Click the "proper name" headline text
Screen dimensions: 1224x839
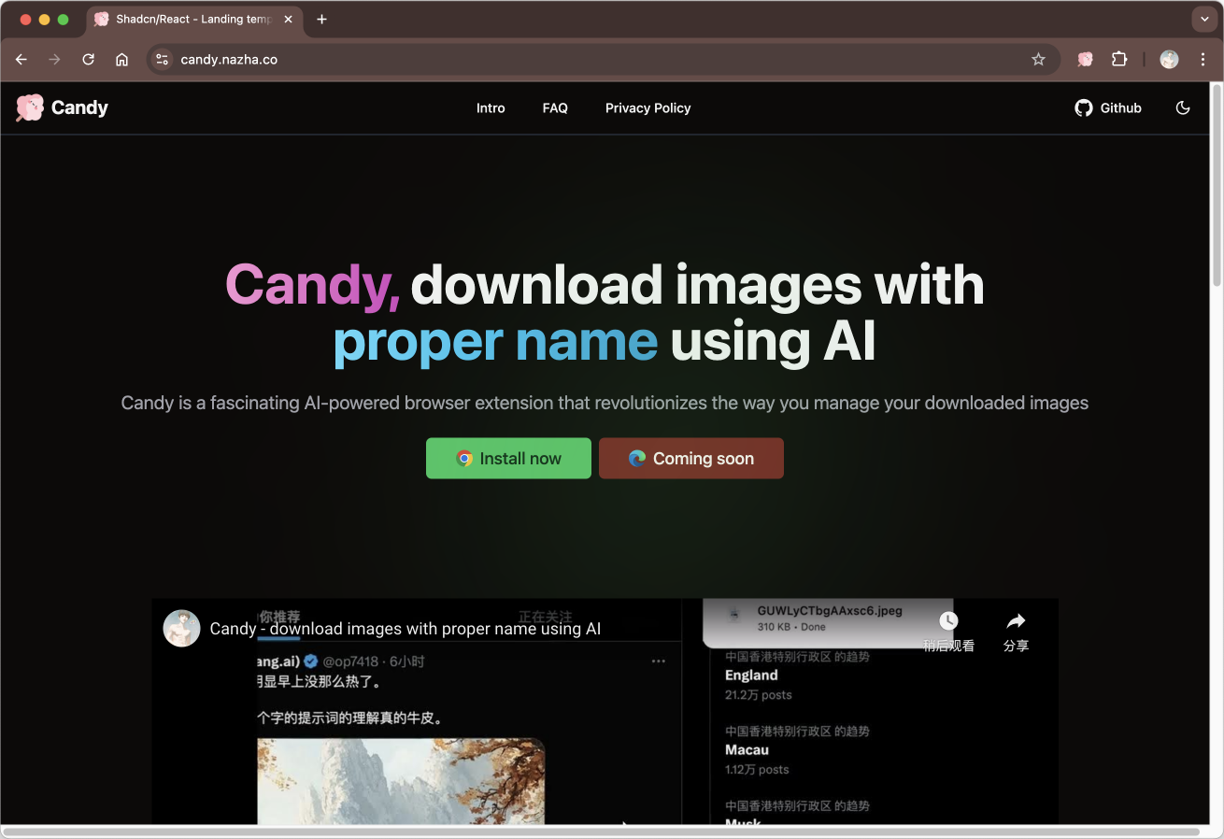click(x=495, y=342)
